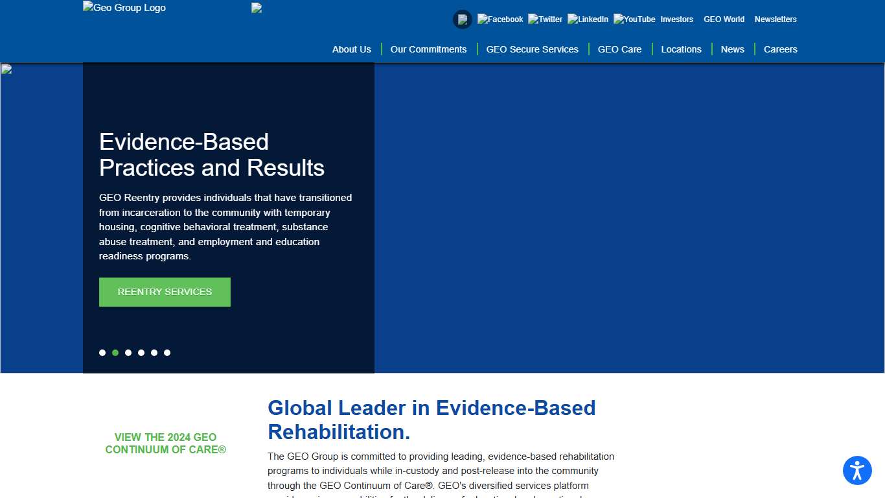Select the fifth carousel dot
Viewport: 885px width, 498px height.
point(154,353)
